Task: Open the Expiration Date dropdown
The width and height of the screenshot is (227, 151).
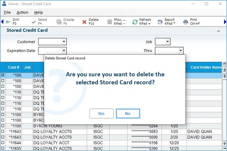Action: [x=64, y=50]
